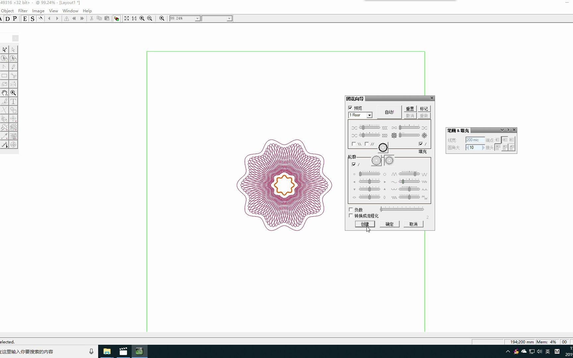
Task: Click the 1:1 actual size icon
Action: click(134, 19)
